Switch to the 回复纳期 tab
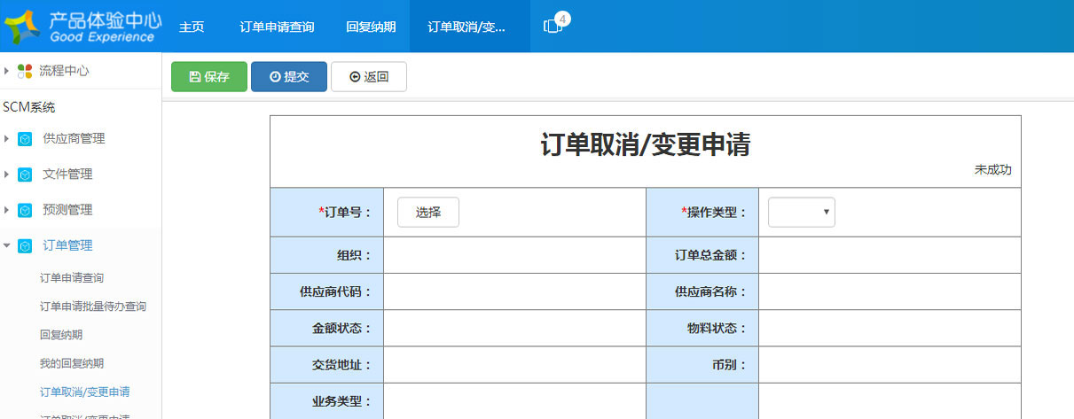The height and width of the screenshot is (419, 1074). point(370,27)
